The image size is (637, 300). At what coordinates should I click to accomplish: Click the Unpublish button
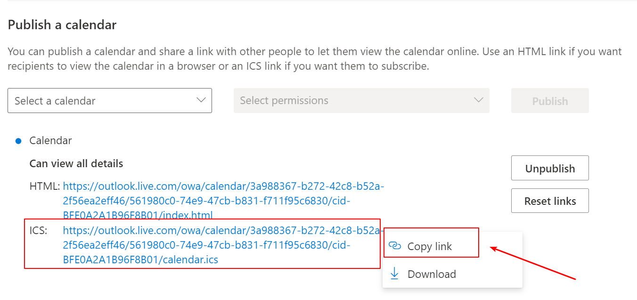(550, 168)
